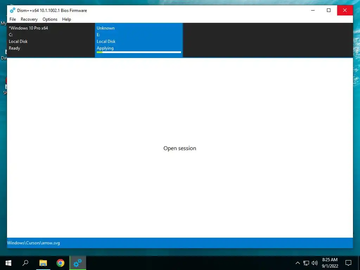The height and width of the screenshot is (270, 360).
Task: Open the File menu
Action: [x=13, y=19]
